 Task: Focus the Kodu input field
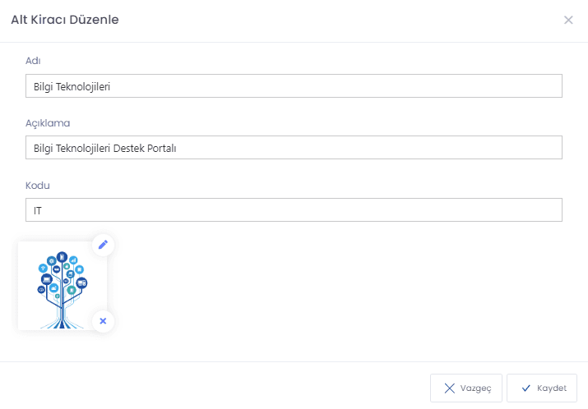294,209
